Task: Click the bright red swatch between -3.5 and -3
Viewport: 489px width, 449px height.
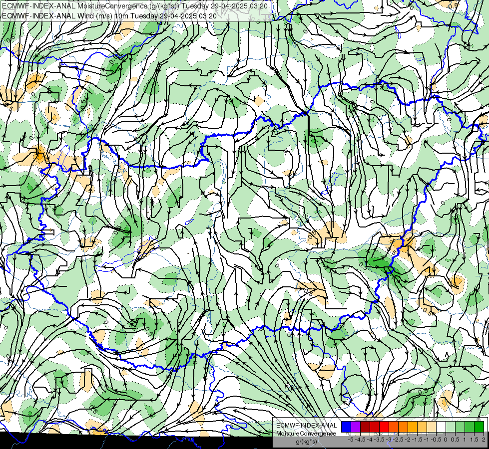Action: tap(384, 427)
